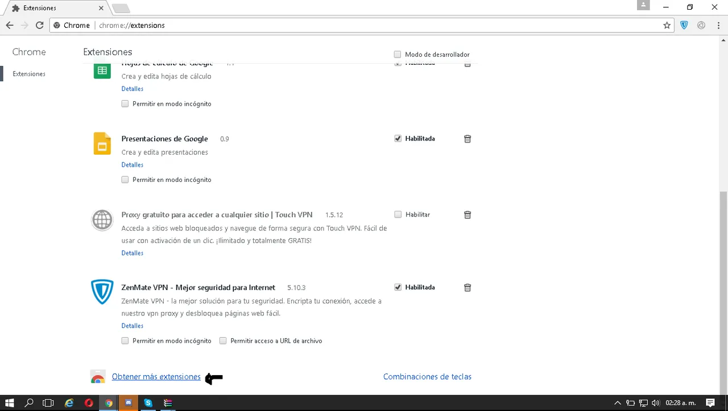
Task: Click the volume icon in system tray
Action: click(x=655, y=403)
